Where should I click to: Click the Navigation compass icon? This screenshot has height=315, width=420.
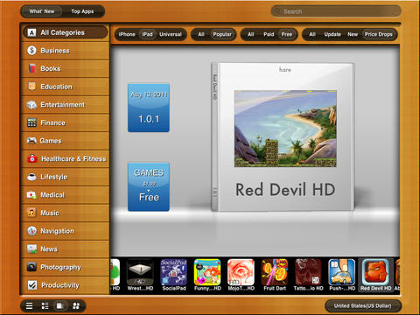pyautogui.click(x=31, y=231)
